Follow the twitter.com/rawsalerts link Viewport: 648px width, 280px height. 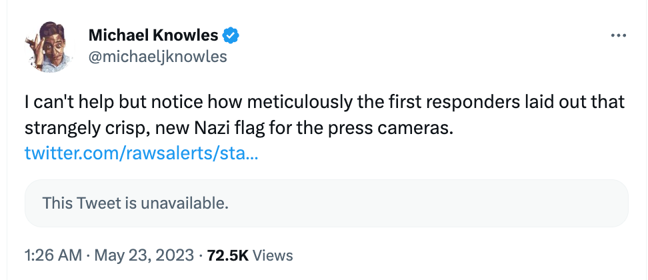tap(141, 153)
